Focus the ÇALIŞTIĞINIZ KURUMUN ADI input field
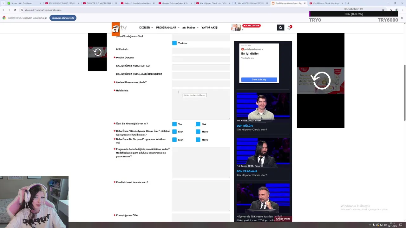This screenshot has width=406, height=228. (x=201, y=67)
